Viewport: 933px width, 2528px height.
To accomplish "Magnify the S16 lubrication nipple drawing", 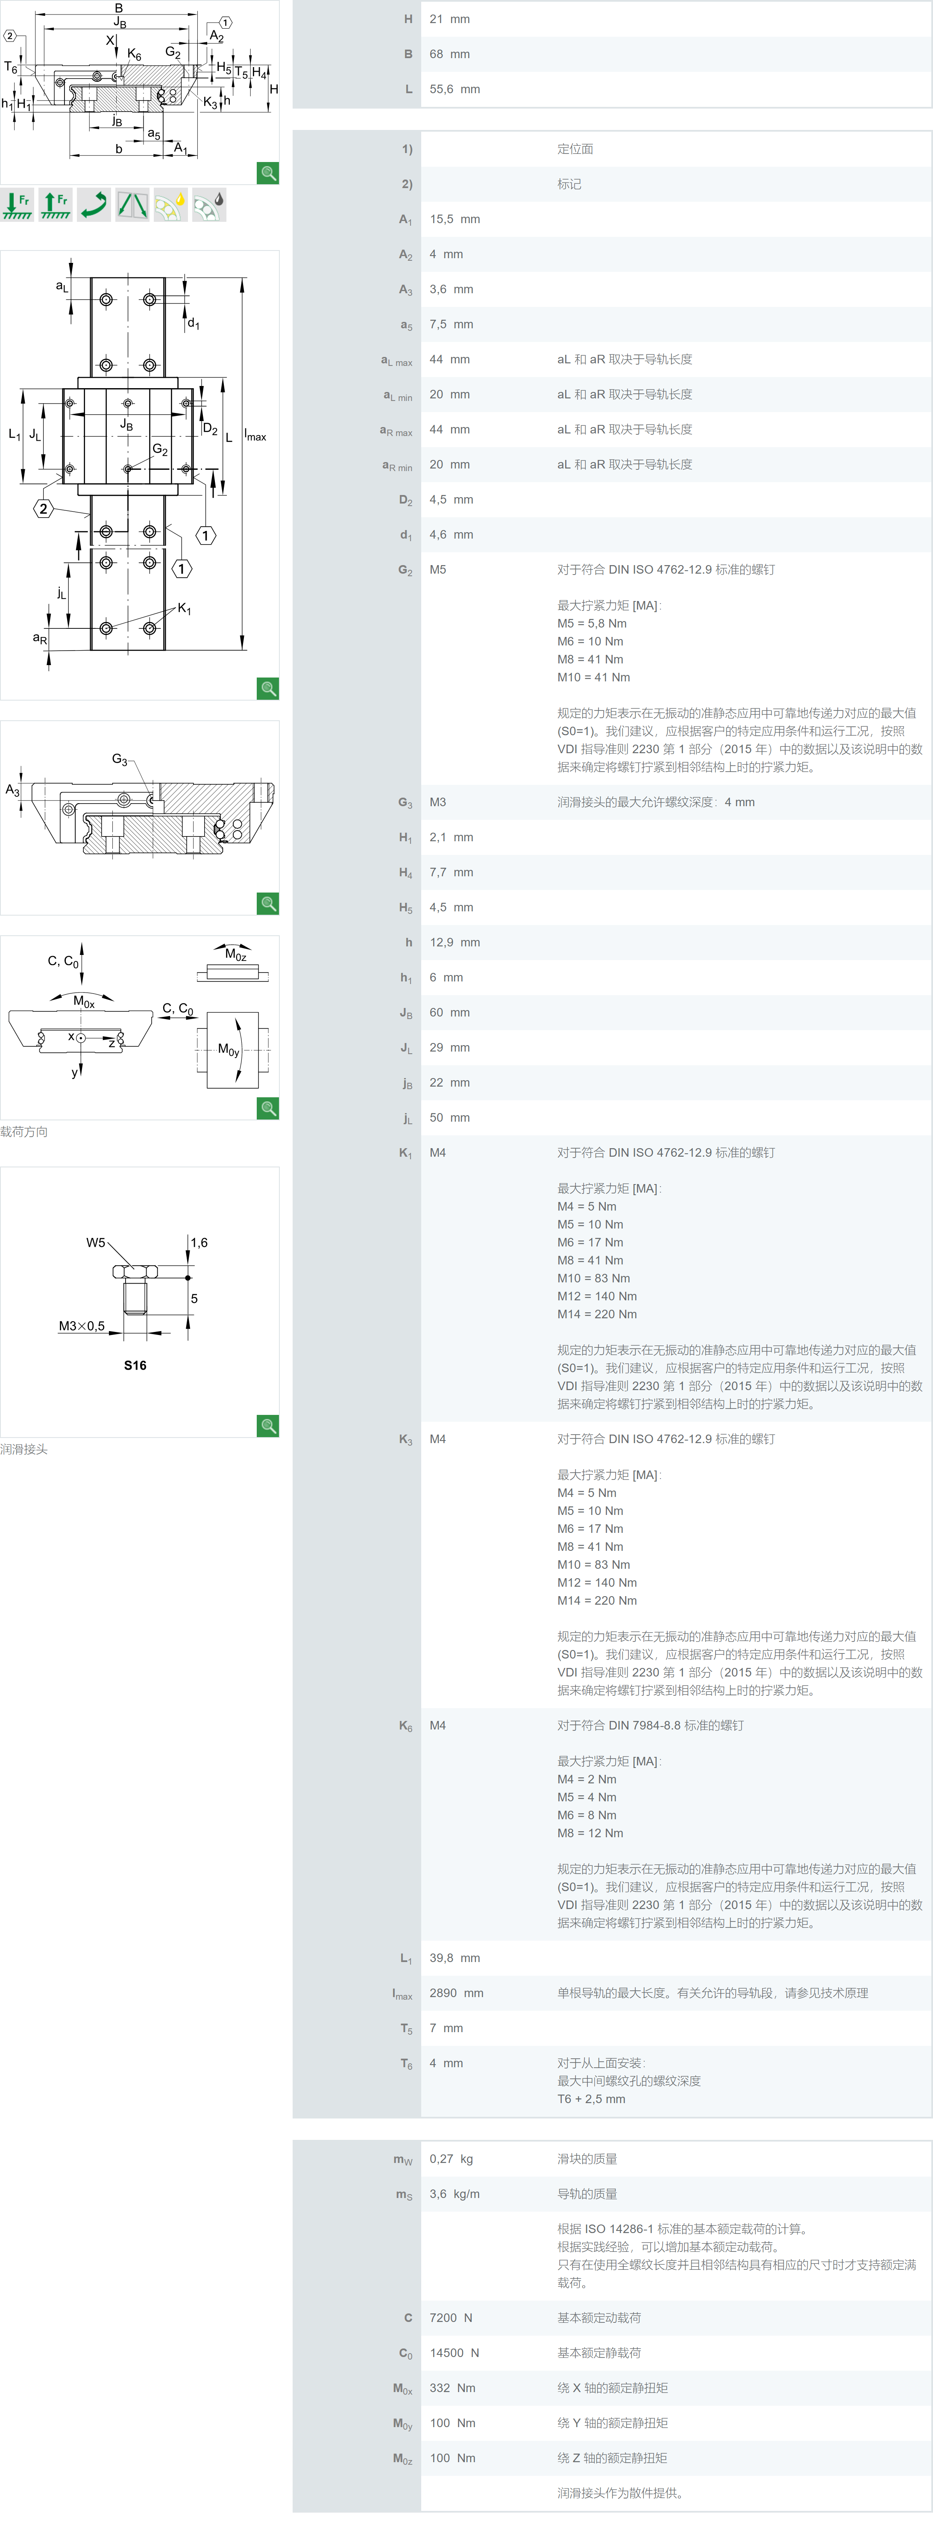I will pos(268,1425).
